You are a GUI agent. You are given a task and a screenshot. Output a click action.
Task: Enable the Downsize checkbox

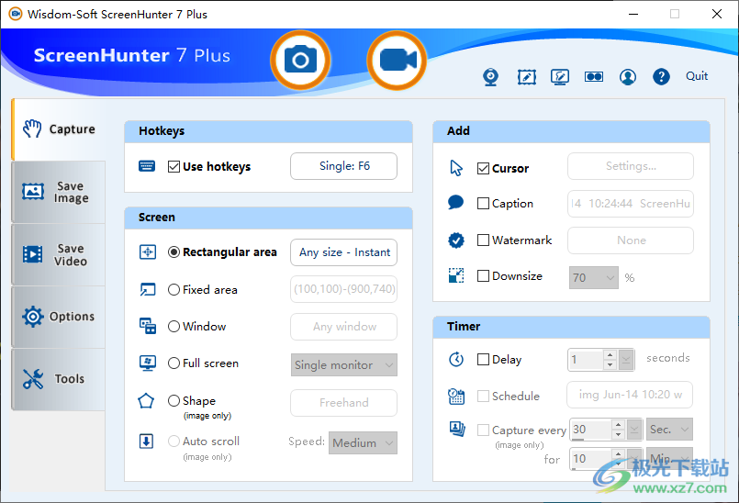pos(483,275)
